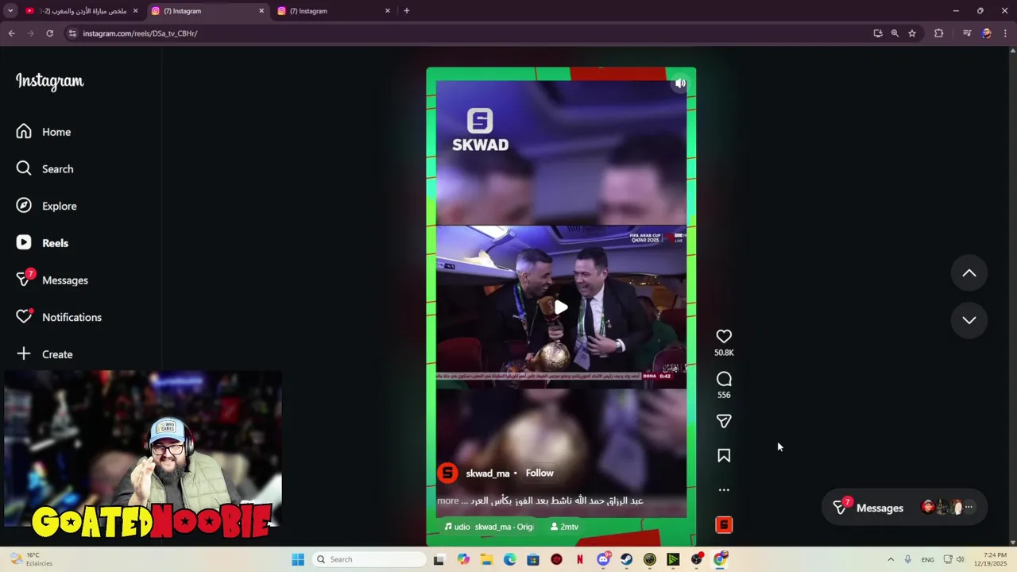Viewport: 1017px width, 572px height.
Task: Open the tagged account 2mtv
Action: coord(565,527)
